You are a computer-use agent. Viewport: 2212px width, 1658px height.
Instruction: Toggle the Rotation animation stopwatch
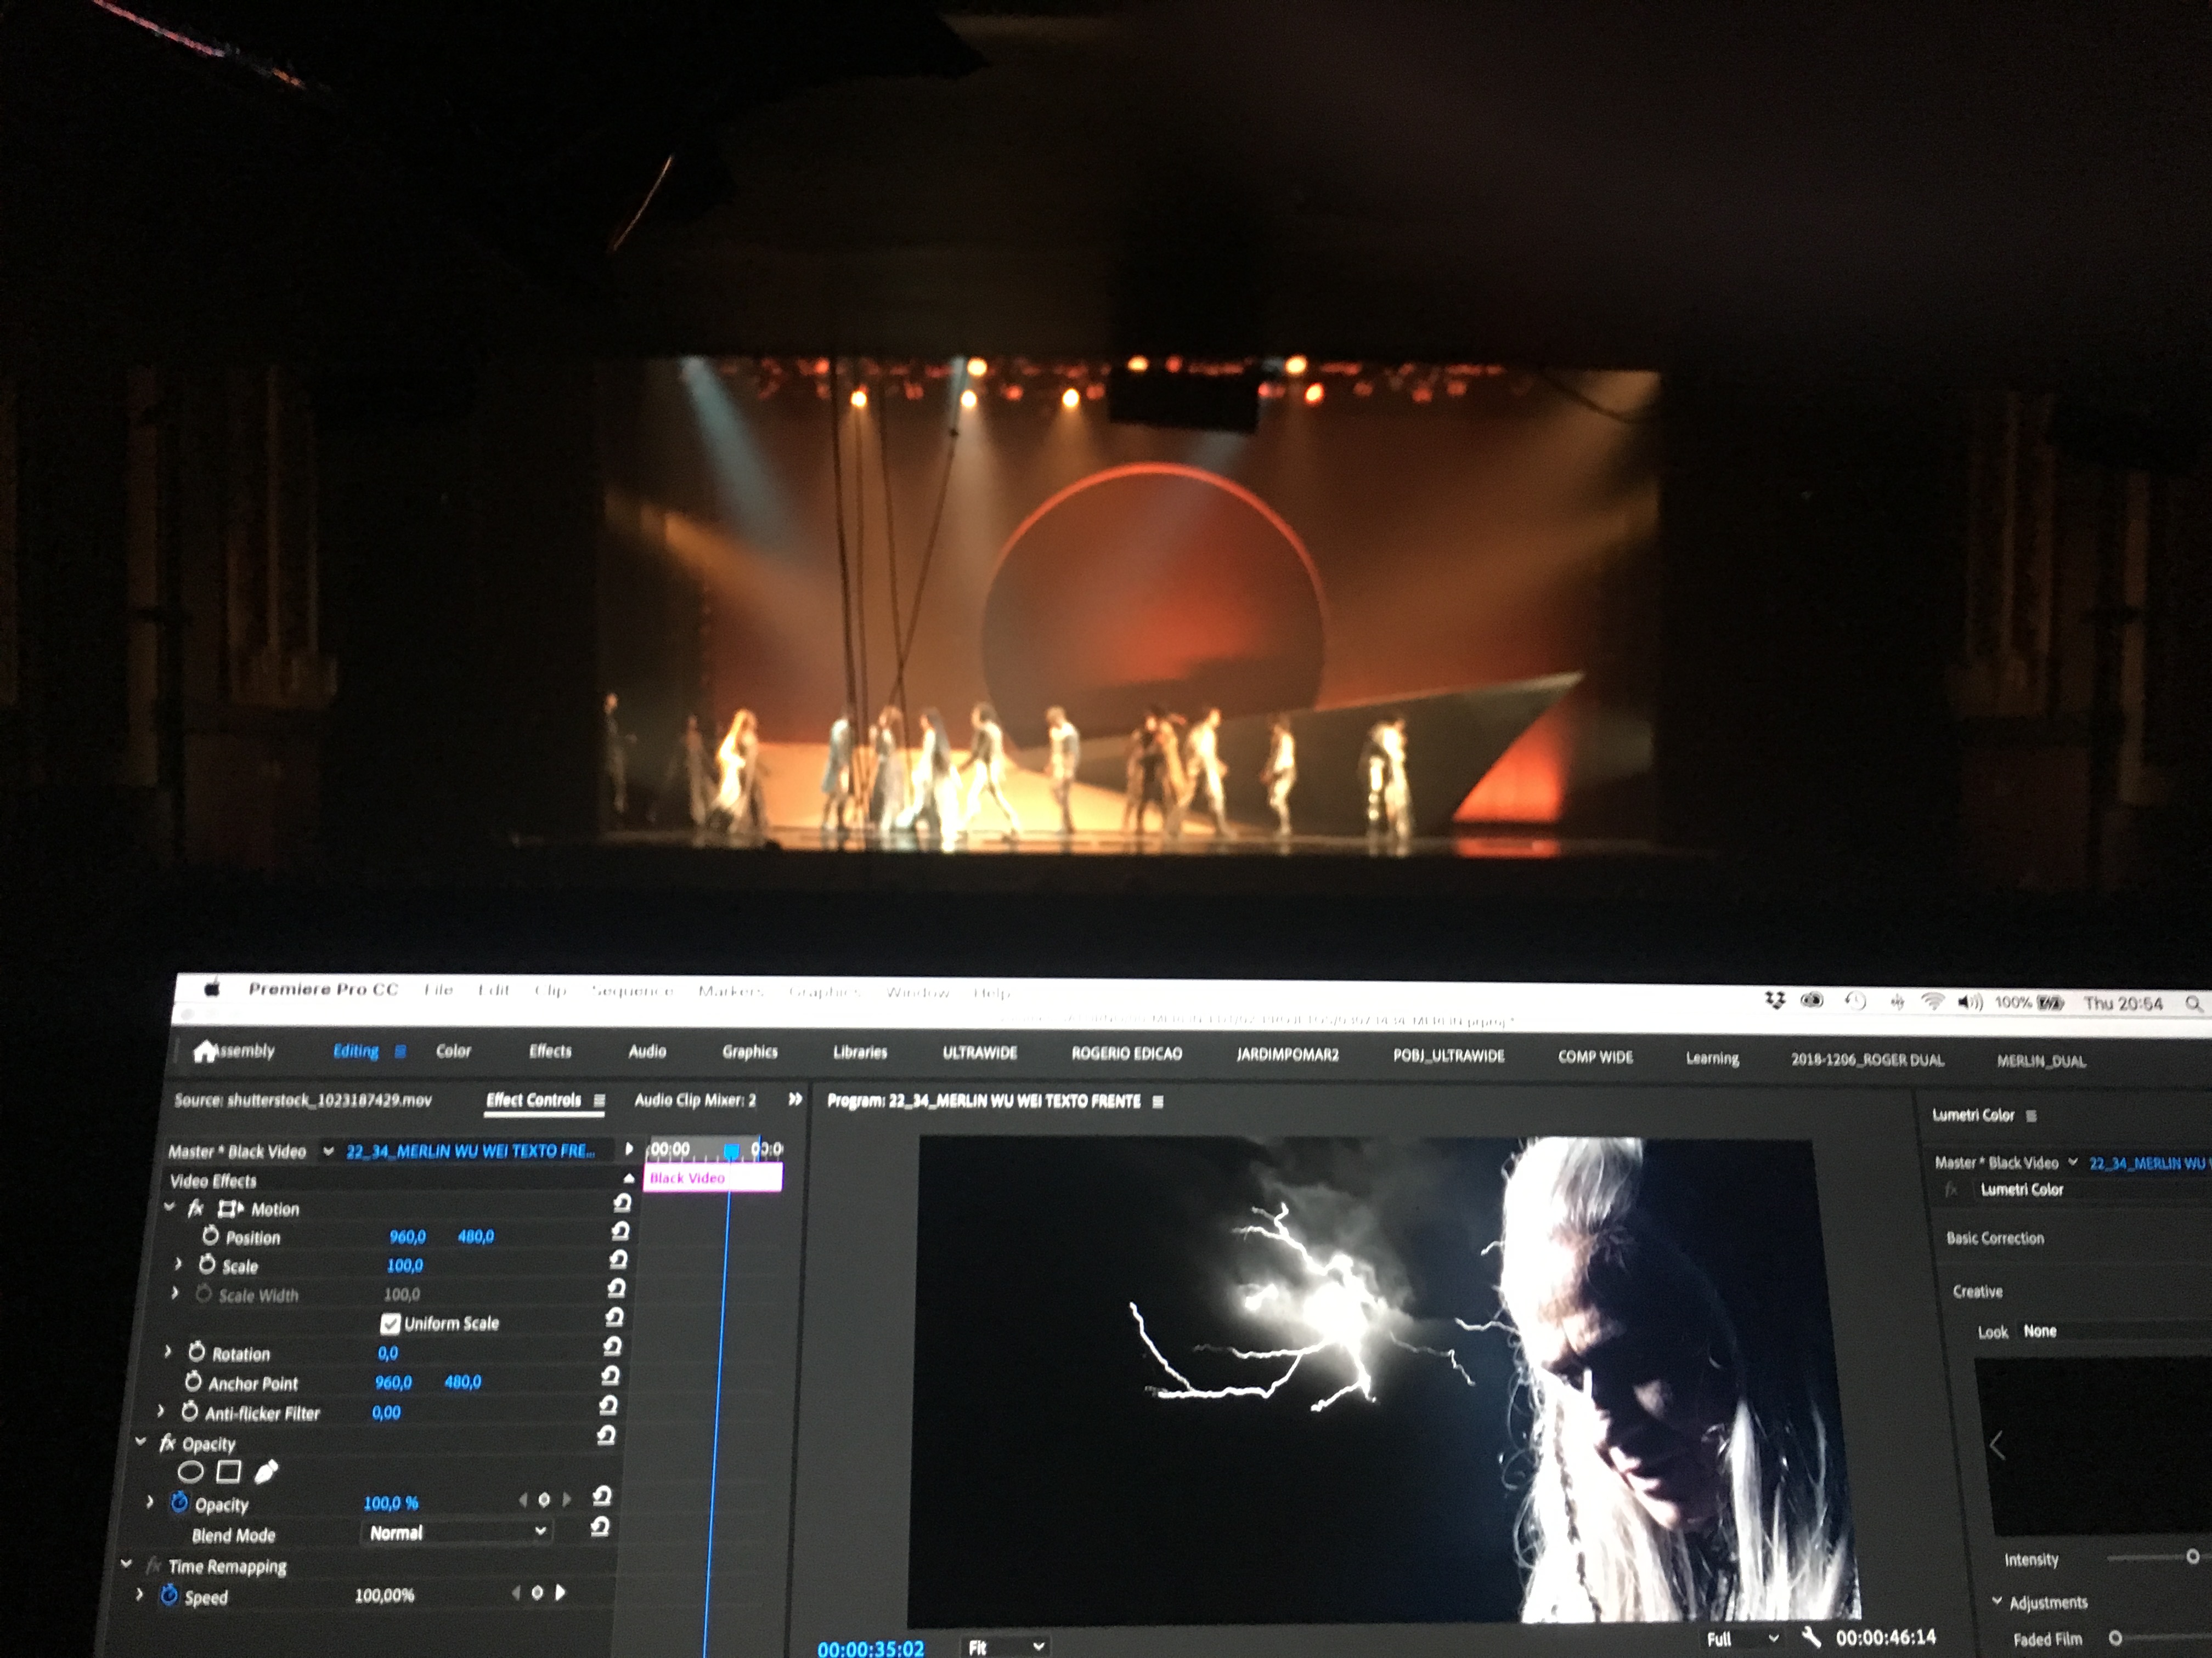click(x=196, y=1352)
